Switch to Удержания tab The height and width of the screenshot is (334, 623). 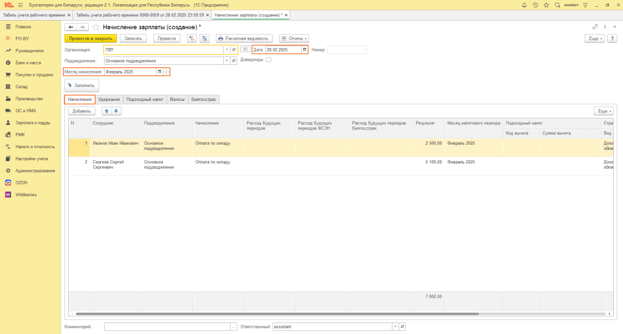pyautogui.click(x=109, y=99)
